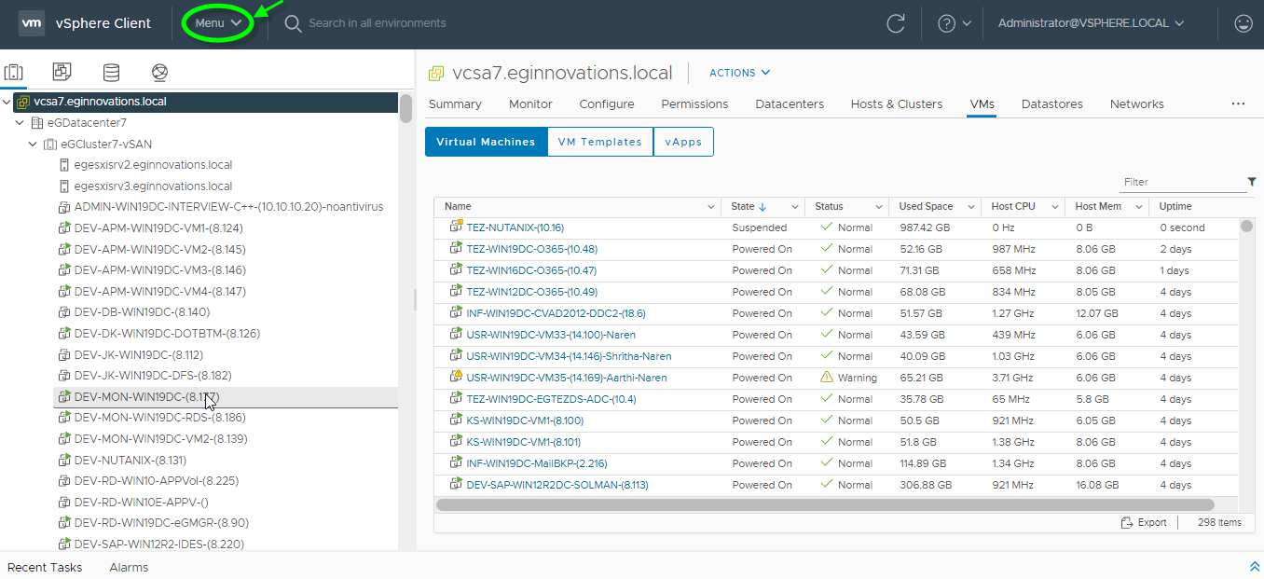The width and height of the screenshot is (1264, 579).
Task: Click the Warning status triangle icon
Action: [x=826, y=378]
